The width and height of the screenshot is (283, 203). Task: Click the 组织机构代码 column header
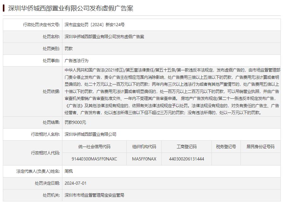[x=144, y=147]
